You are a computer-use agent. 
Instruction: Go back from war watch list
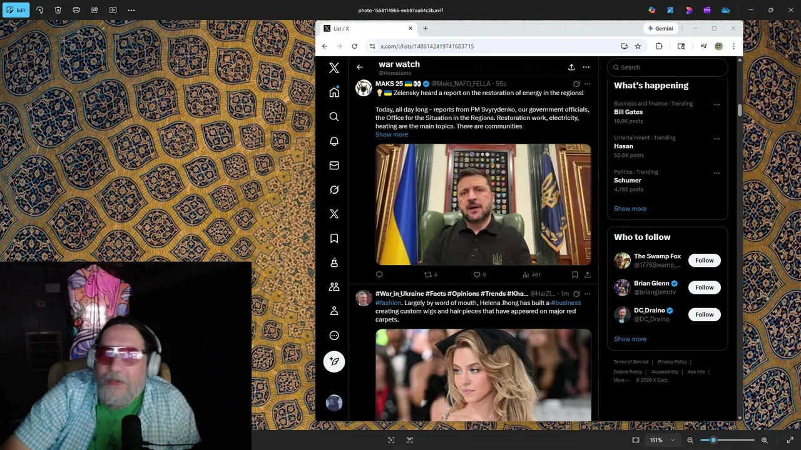[x=360, y=67]
